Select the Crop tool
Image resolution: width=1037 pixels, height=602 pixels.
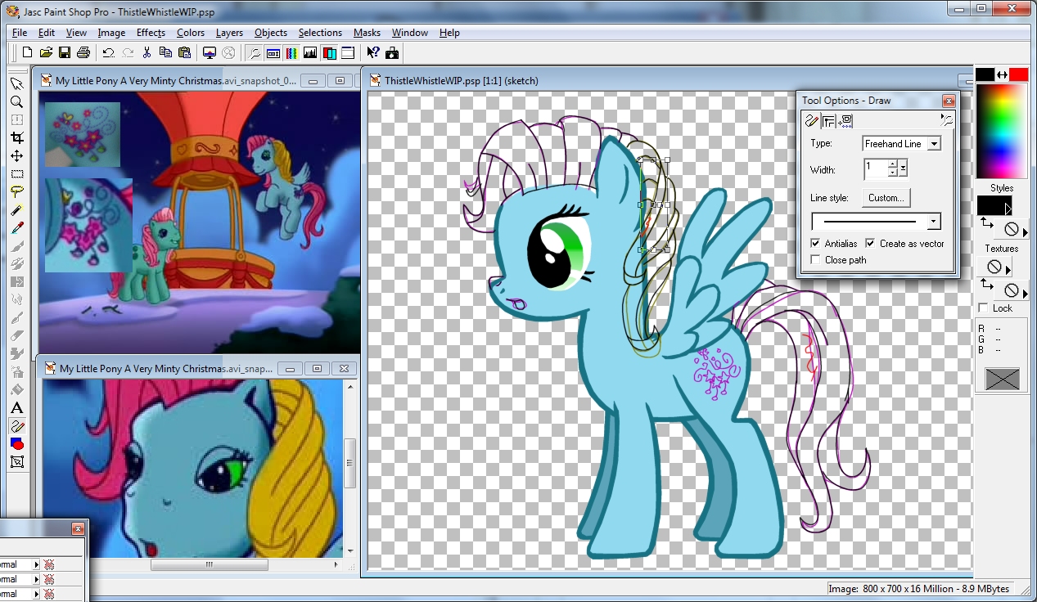click(16, 137)
